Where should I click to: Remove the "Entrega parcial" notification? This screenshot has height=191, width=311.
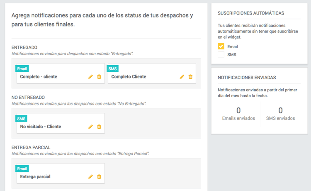[99, 177]
